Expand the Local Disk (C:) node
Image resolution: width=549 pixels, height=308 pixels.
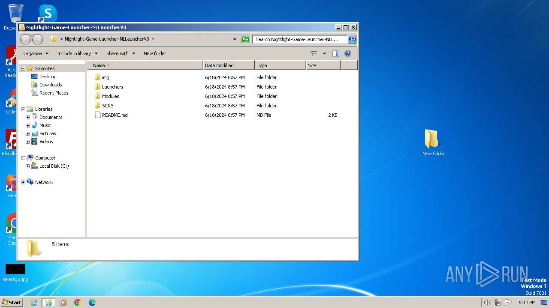tap(27, 166)
